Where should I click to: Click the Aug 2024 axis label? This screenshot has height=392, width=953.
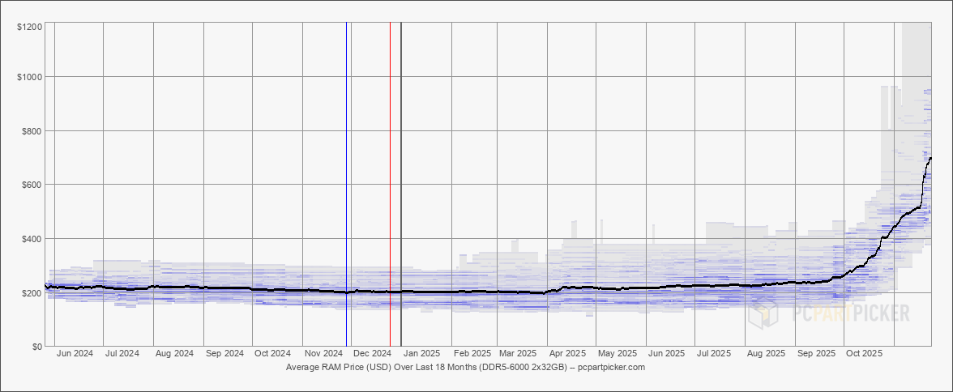tap(174, 353)
